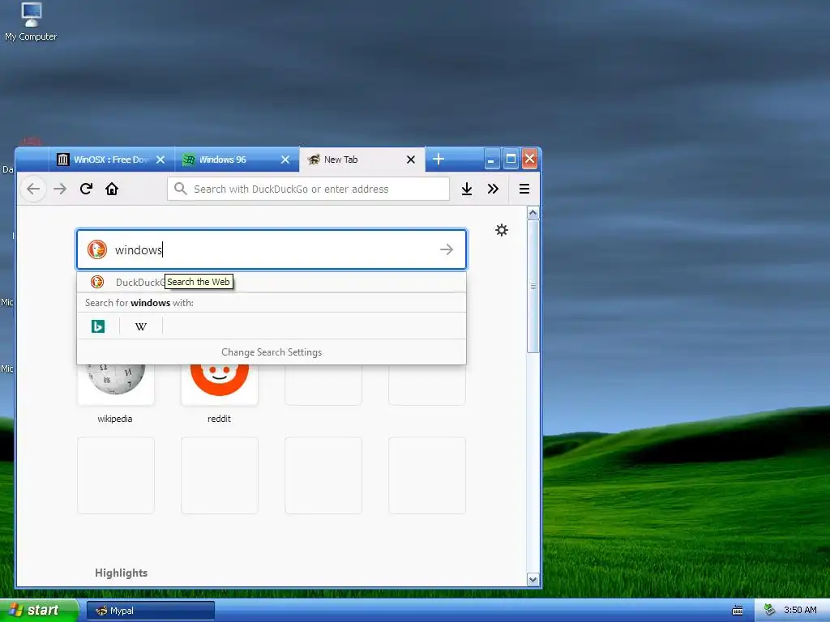Click the vertical scrollbar thumb

(x=533, y=286)
